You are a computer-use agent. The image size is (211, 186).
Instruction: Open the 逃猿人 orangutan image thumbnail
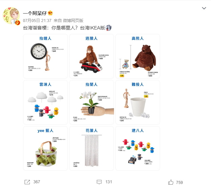pos(92,56)
